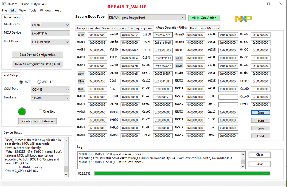Click the Device Status tab label
The image size is (287, 187).
pyautogui.click(x=13, y=132)
